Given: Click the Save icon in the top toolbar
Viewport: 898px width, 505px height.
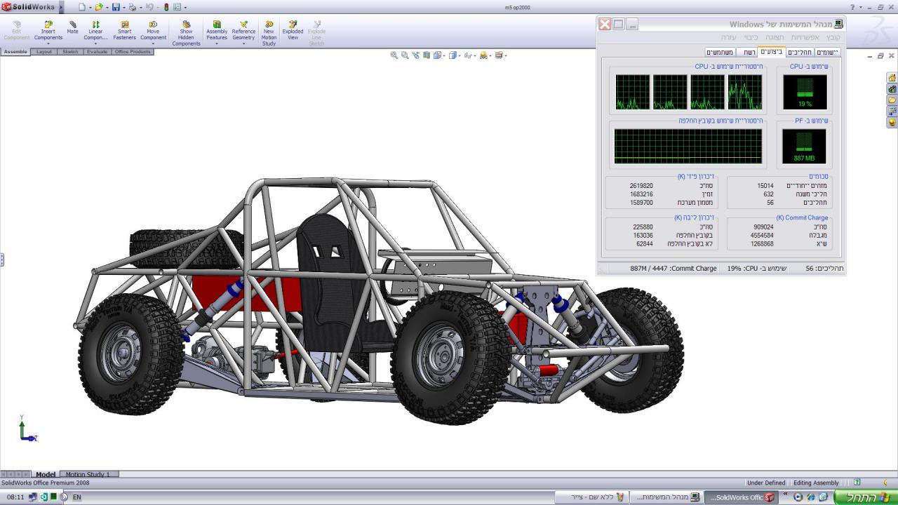Looking at the screenshot, I should tap(116, 7).
